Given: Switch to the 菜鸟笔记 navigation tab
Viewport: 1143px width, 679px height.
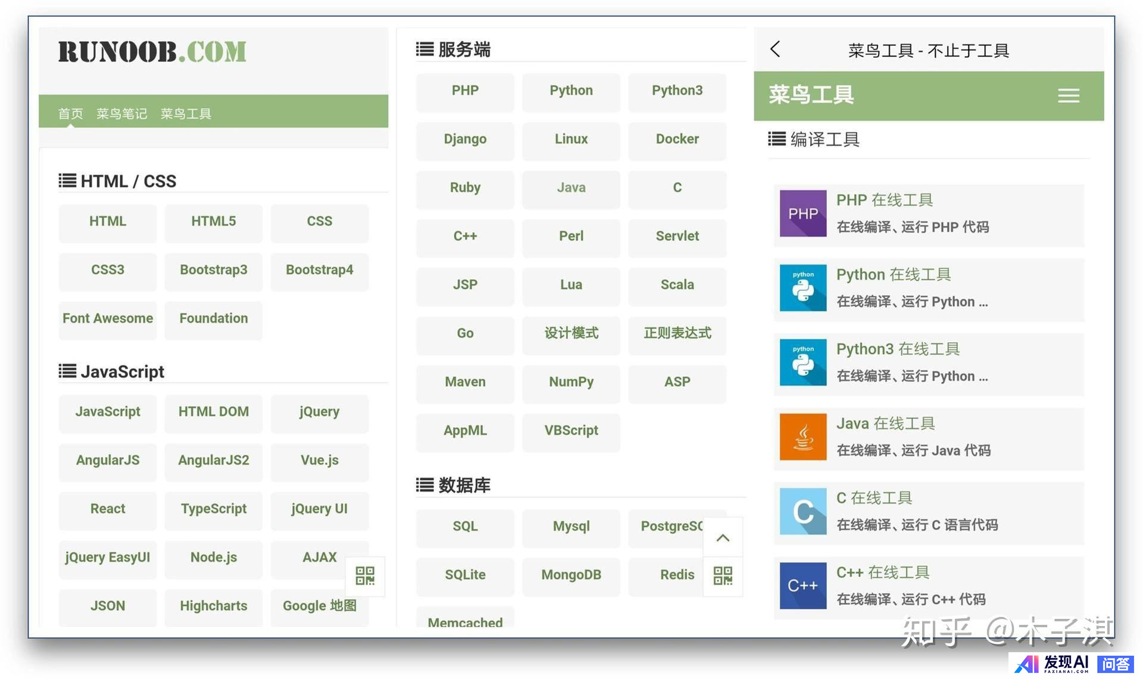Looking at the screenshot, I should pyautogui.click(x=121, y=114).
